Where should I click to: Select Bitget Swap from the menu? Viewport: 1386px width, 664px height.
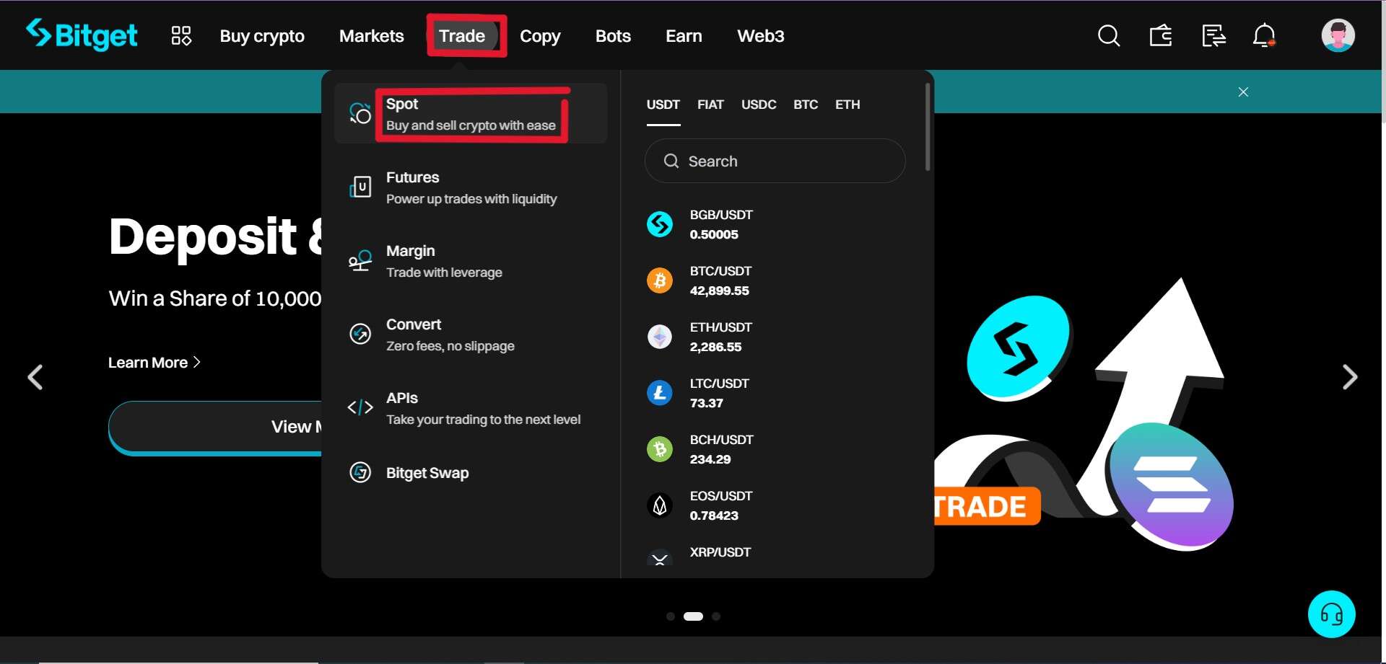(x=471, y=473)
